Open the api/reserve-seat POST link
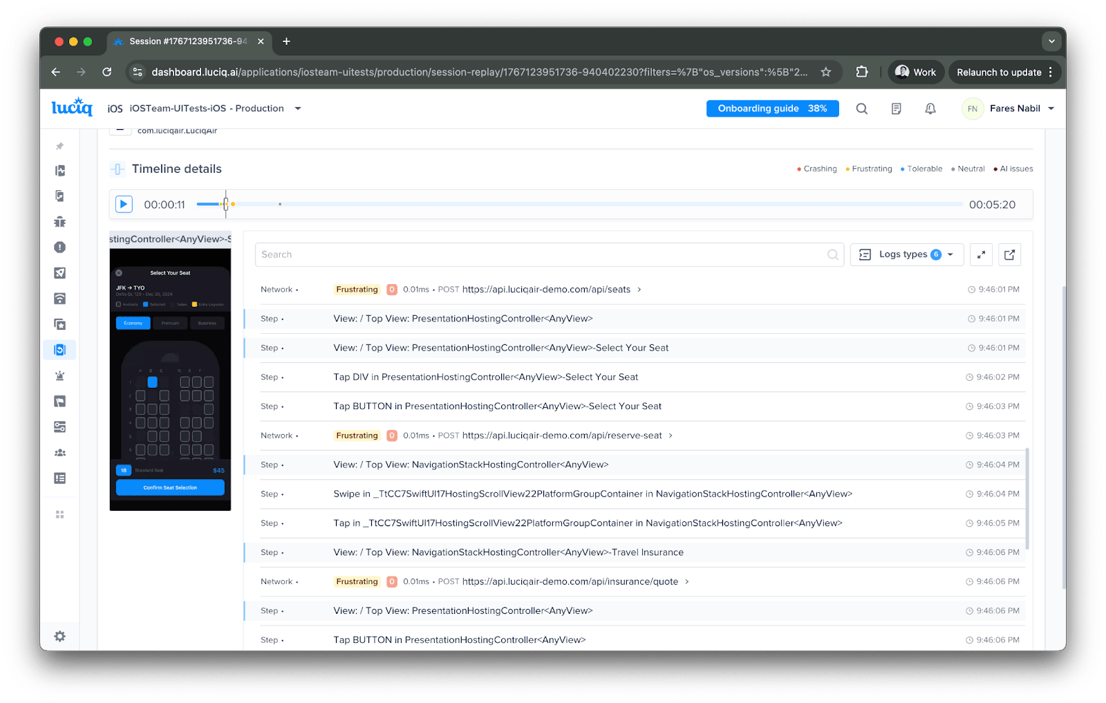Viewport: 1106px width, 703px height. click(562, 435)
